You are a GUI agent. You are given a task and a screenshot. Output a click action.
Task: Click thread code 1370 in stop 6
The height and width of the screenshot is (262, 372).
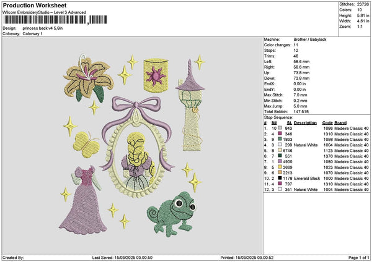[328, 156]
